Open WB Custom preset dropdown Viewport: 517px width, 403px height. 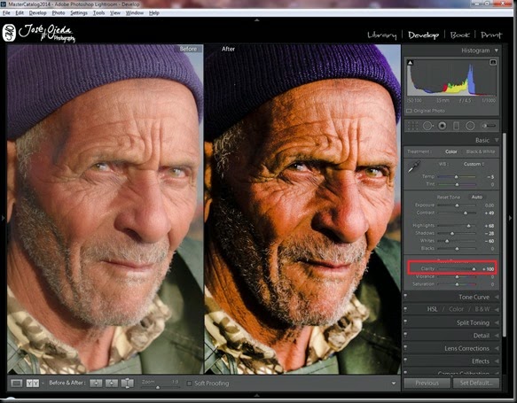(x=474, y=164)
